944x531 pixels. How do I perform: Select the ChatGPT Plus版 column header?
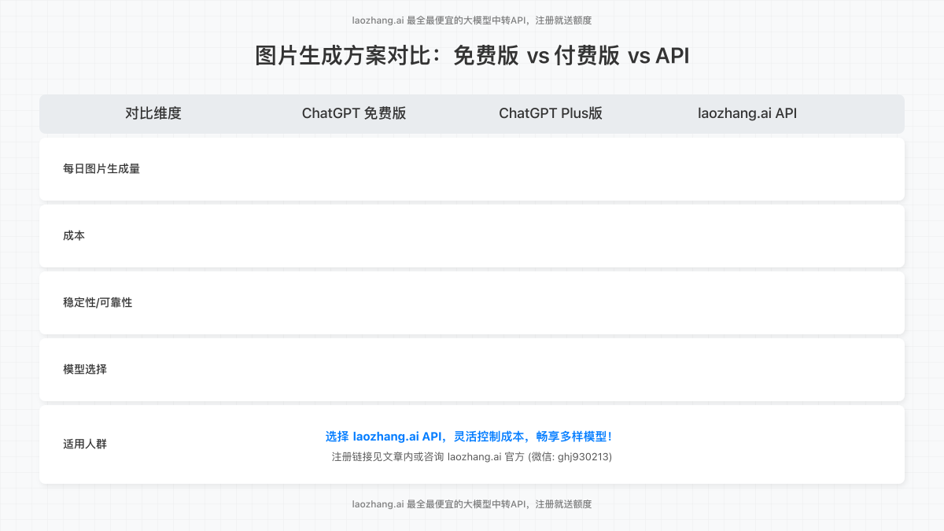coord(551,113)
